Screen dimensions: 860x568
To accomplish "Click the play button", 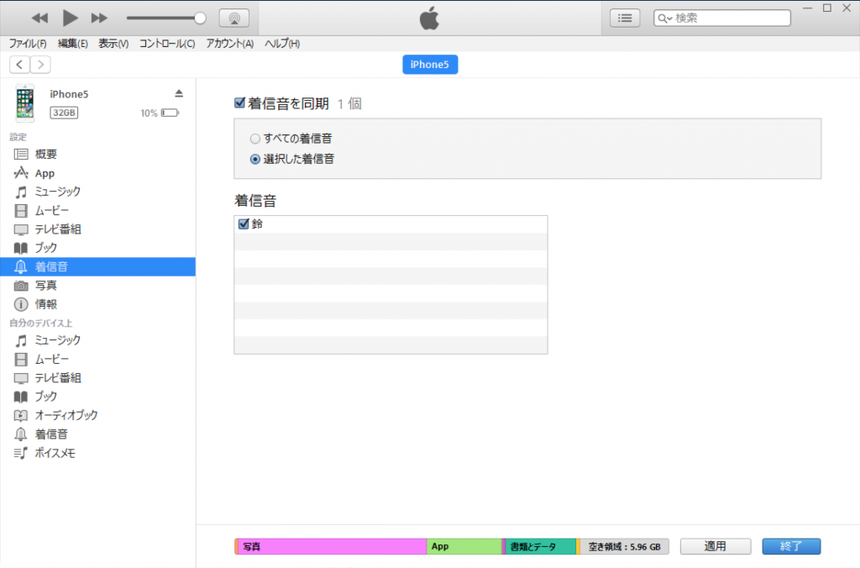I will 70,18.
